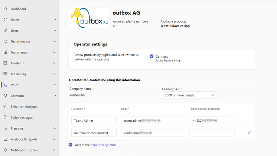Click the Policy packages icon

click(x=6, y=117)
